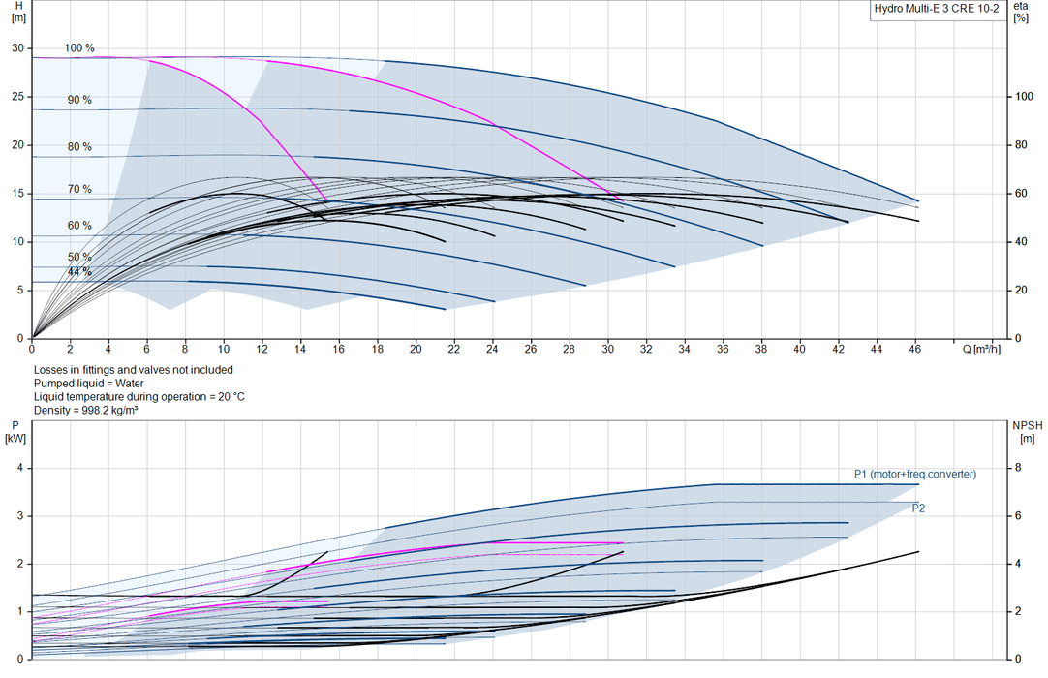Select the 60 % speed curve label
1048x678 pixels.
tap(79, 226)
